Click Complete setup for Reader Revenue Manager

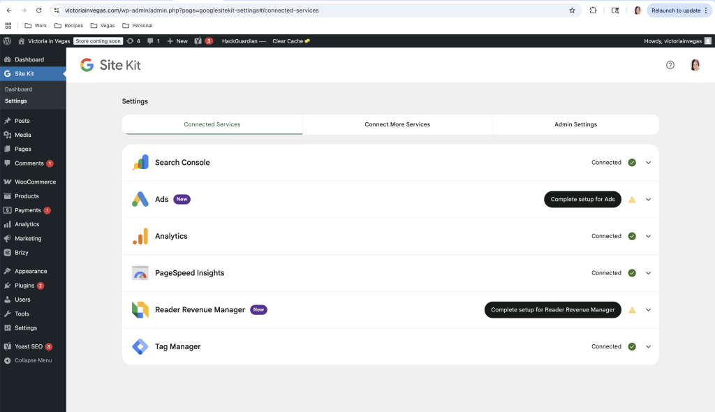552,310
